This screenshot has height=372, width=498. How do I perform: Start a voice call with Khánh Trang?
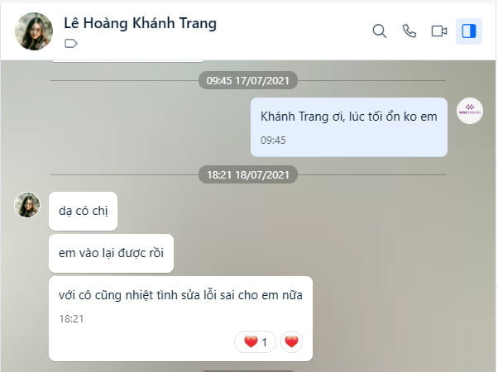pos(409,31)
